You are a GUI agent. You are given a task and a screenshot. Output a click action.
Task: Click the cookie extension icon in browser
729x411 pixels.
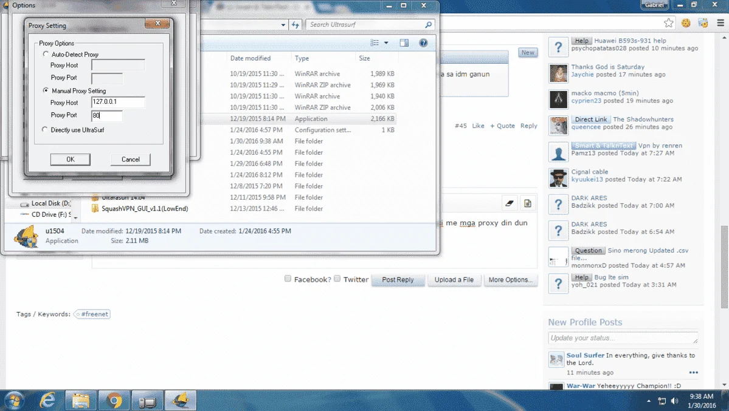click(x=686, y=22)
